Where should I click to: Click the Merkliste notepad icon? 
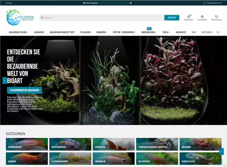[189, 17]
